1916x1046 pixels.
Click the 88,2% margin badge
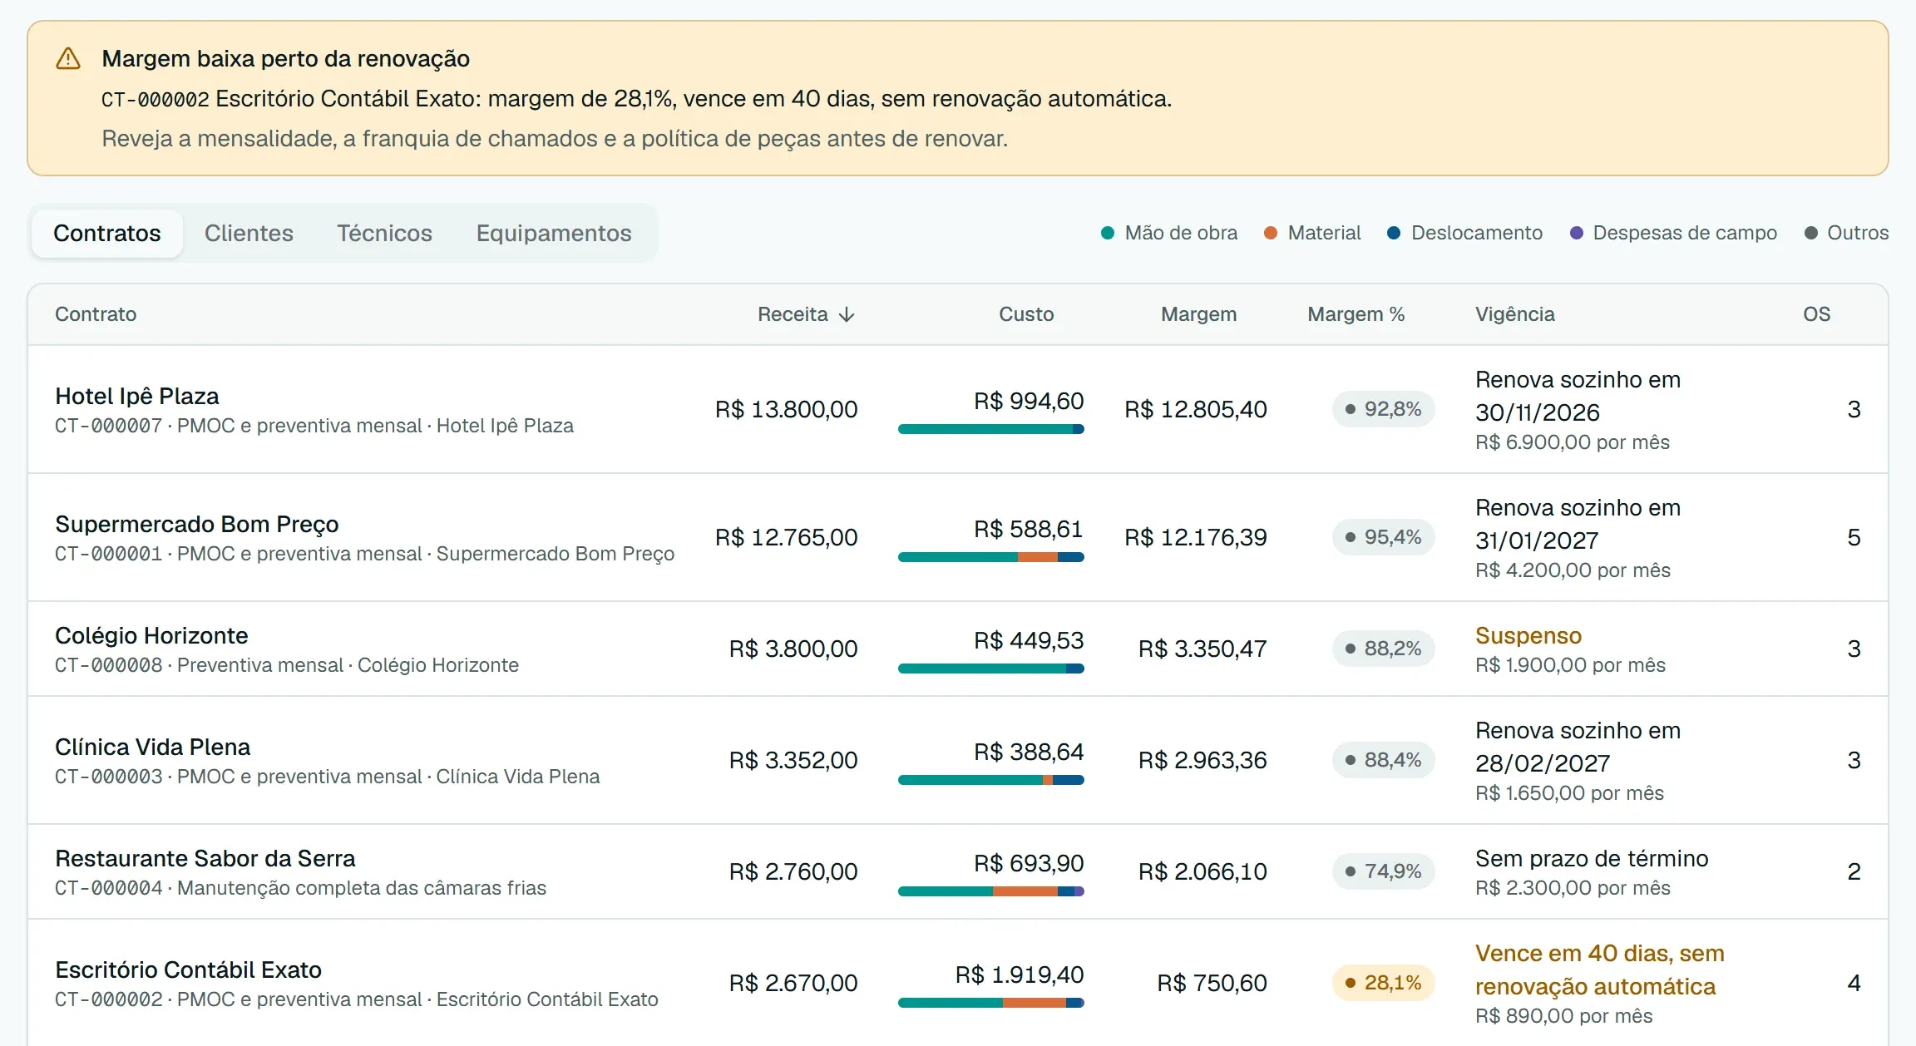pos(1383,649)
